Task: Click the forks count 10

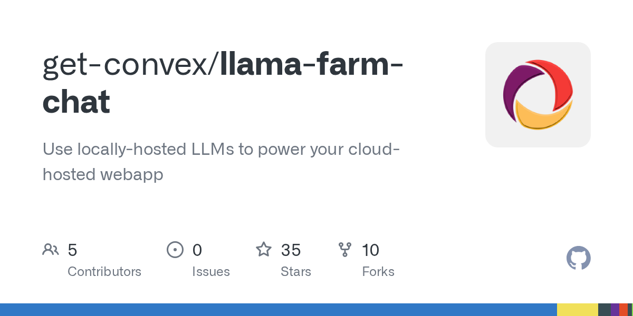Action: click(371, 250)
